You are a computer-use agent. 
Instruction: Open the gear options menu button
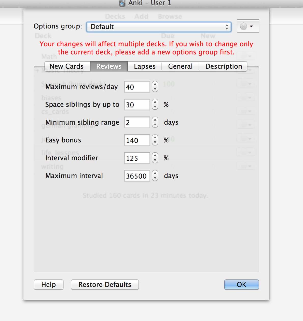[247, 26]
